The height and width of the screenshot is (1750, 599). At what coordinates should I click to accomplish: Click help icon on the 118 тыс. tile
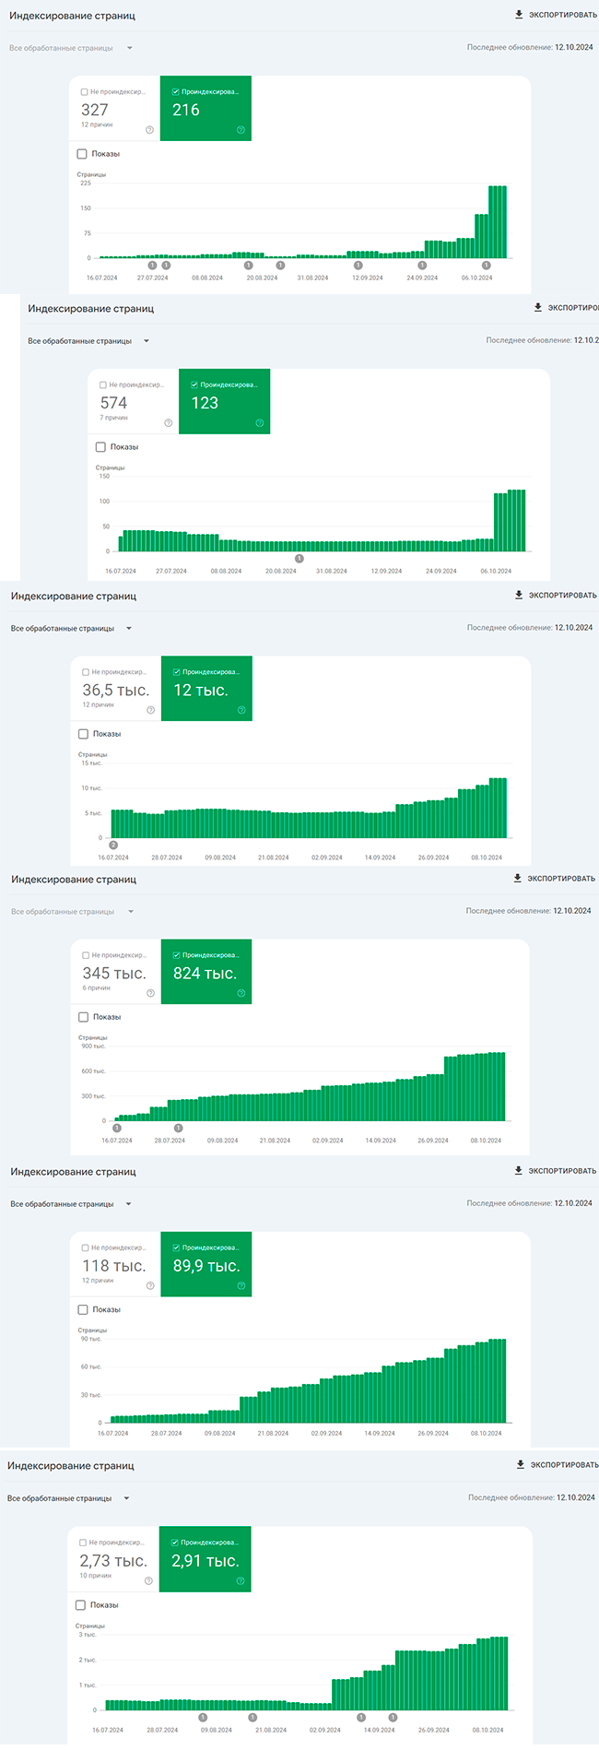150,1285
